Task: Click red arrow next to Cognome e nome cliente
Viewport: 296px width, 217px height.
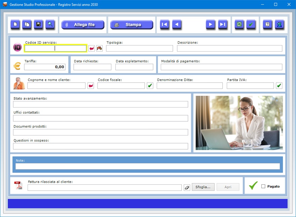Action: tap(91, 86)
